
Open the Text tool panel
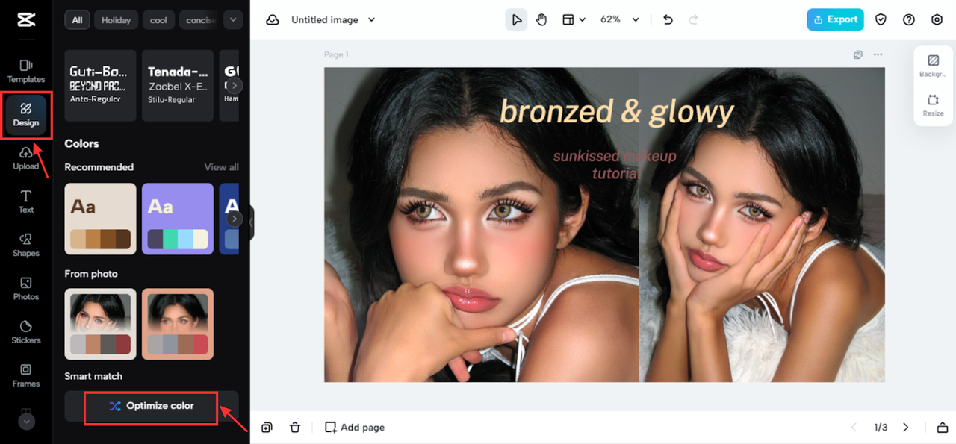[26, 201]
